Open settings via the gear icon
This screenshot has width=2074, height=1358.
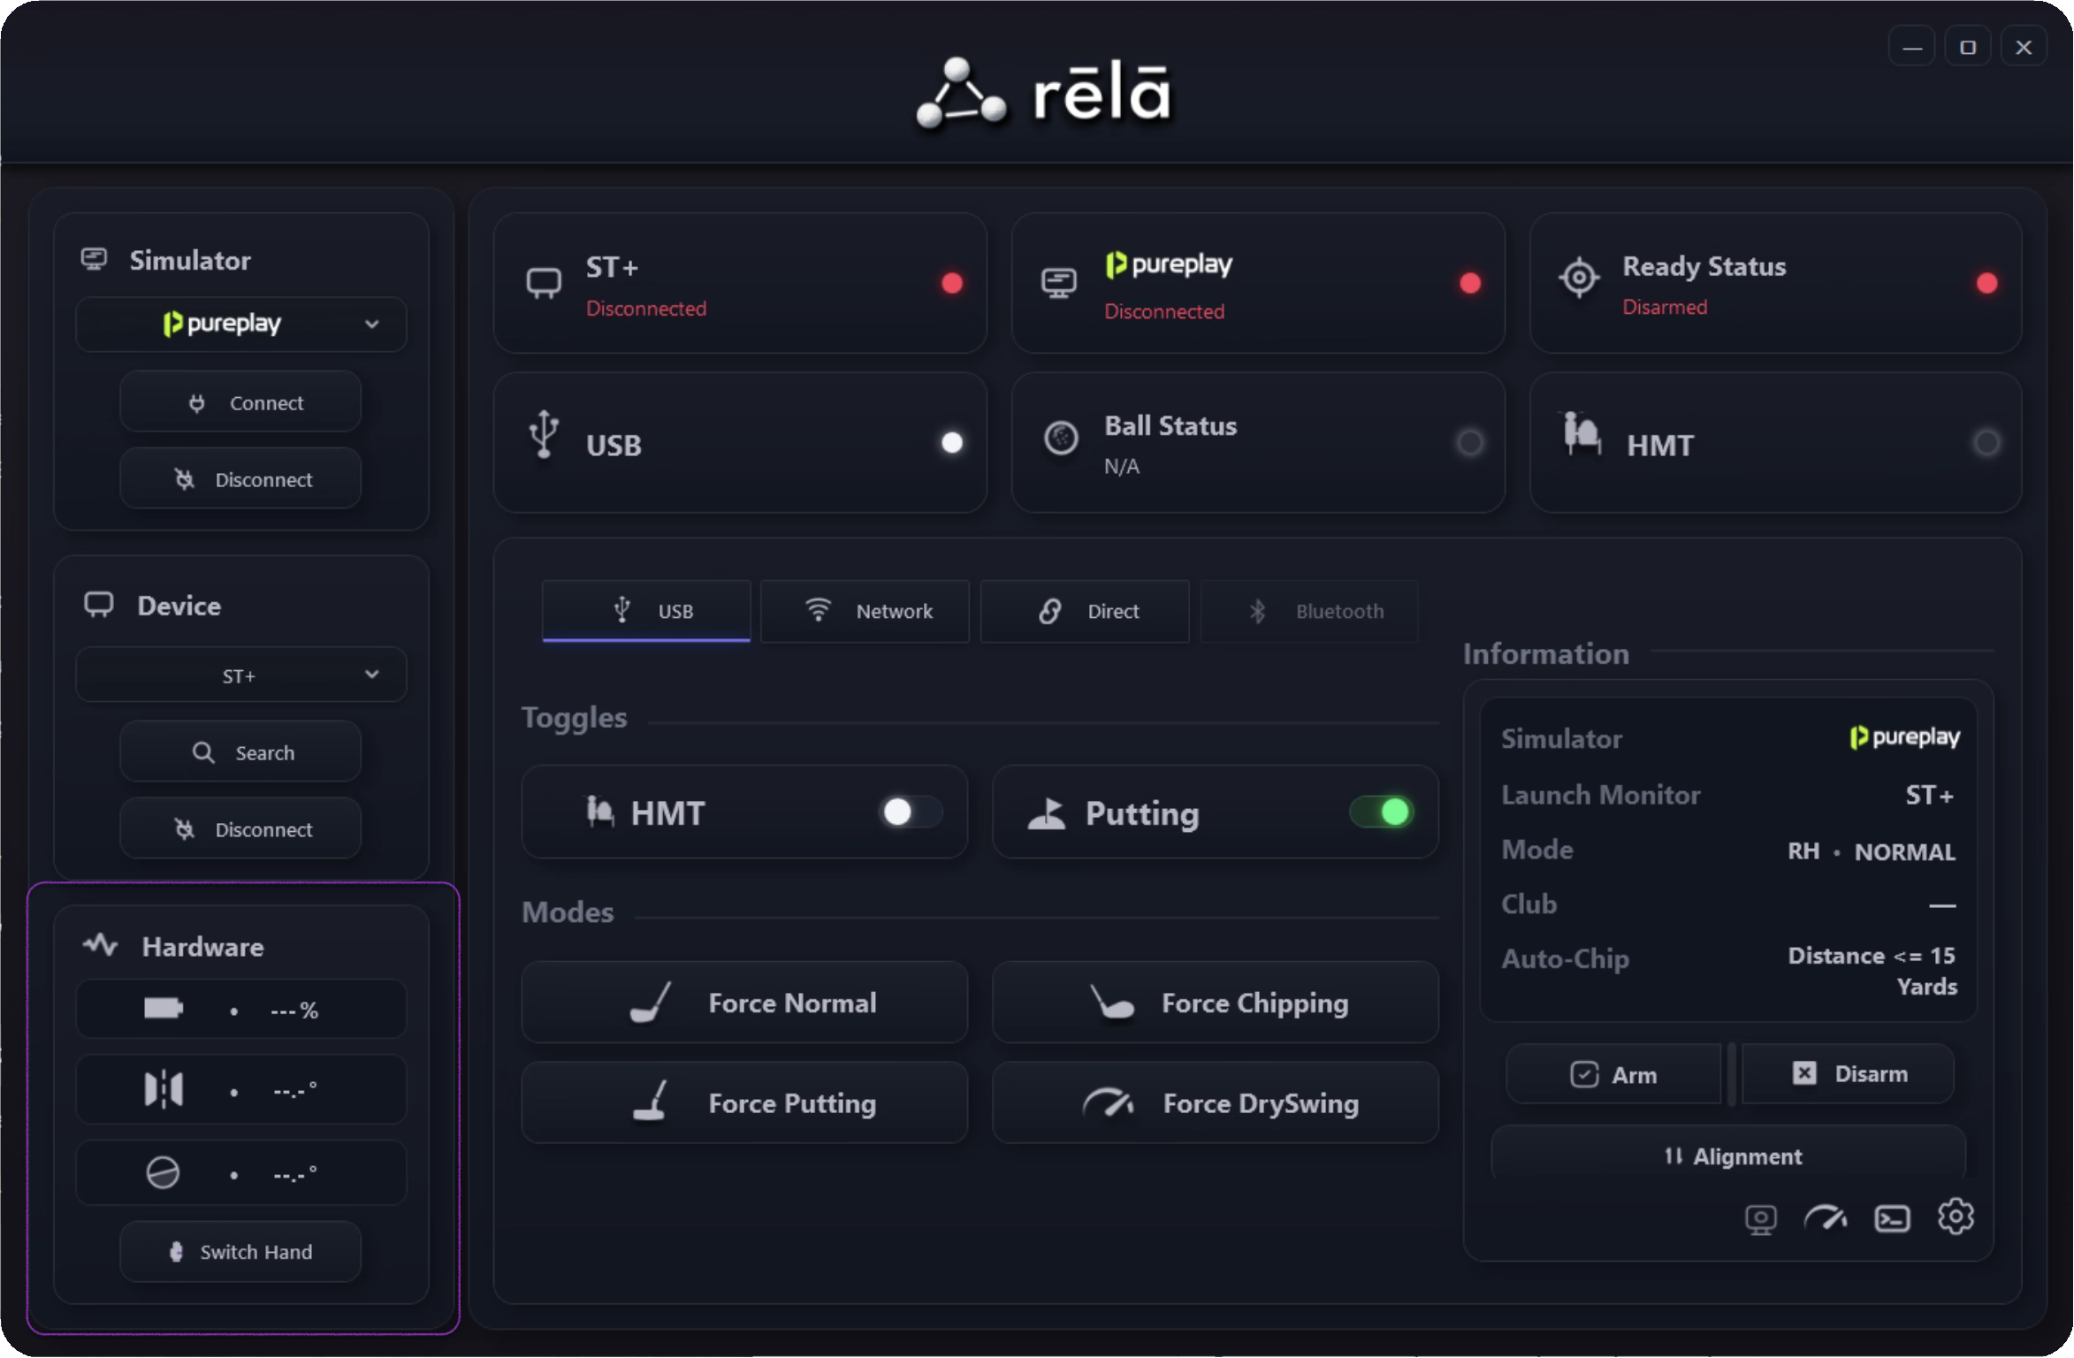(1956, 1217)
